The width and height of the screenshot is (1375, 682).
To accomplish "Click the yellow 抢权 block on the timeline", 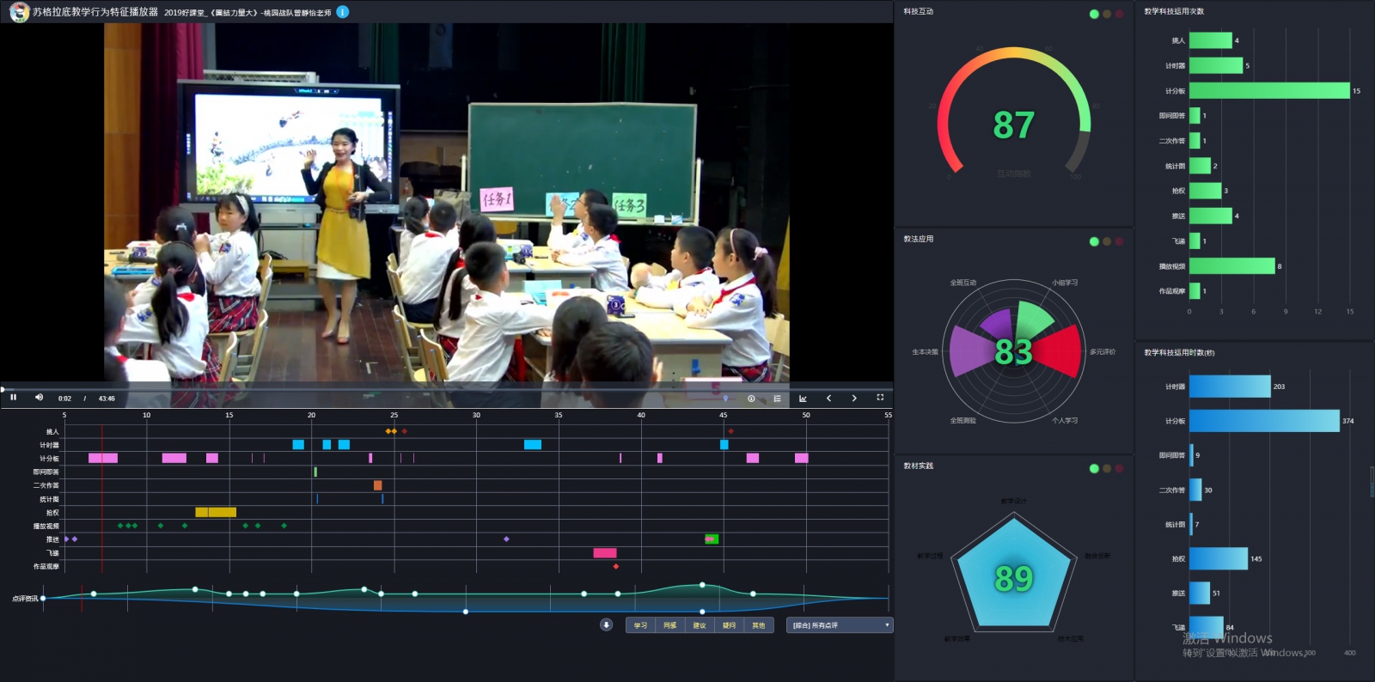I will [x=215, y=513].
